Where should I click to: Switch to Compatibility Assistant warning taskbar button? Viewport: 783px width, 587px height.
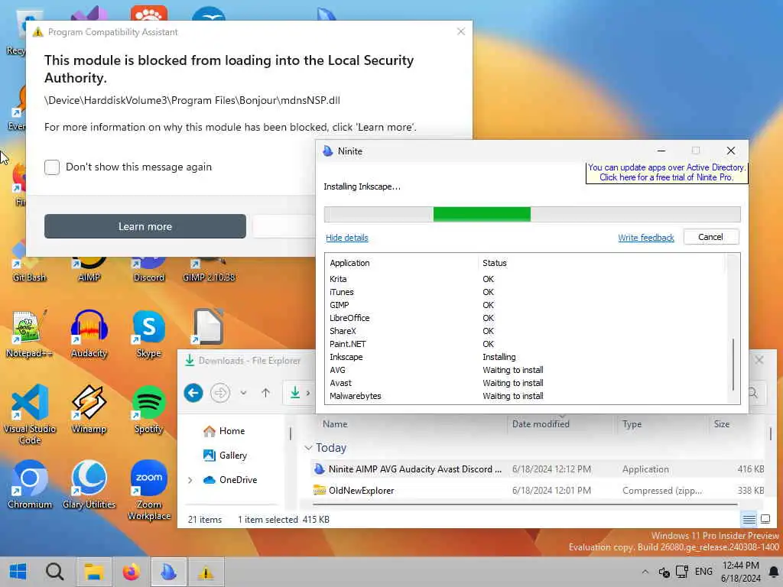tap(206, 572)
